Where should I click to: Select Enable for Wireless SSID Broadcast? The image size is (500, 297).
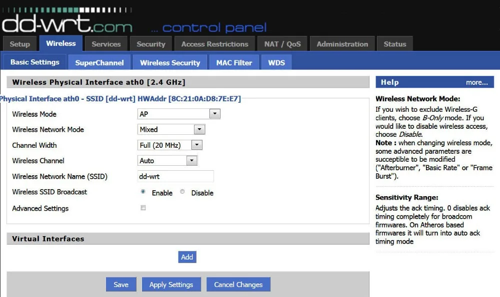143,192
